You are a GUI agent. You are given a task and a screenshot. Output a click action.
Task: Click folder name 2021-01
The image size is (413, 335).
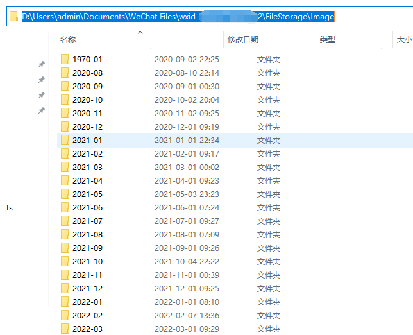pos(87,140)
